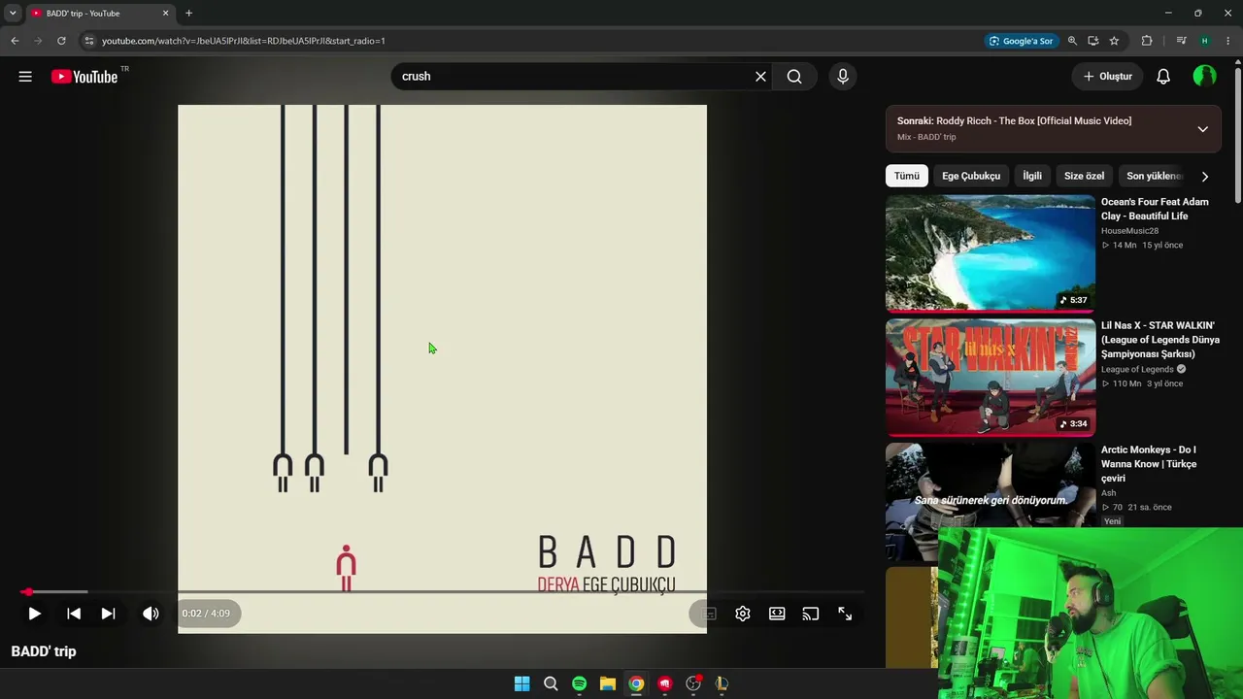The height and width of the screenshot is (699, 1243).
Task: Skip to the next video
Action: [109, 614]
